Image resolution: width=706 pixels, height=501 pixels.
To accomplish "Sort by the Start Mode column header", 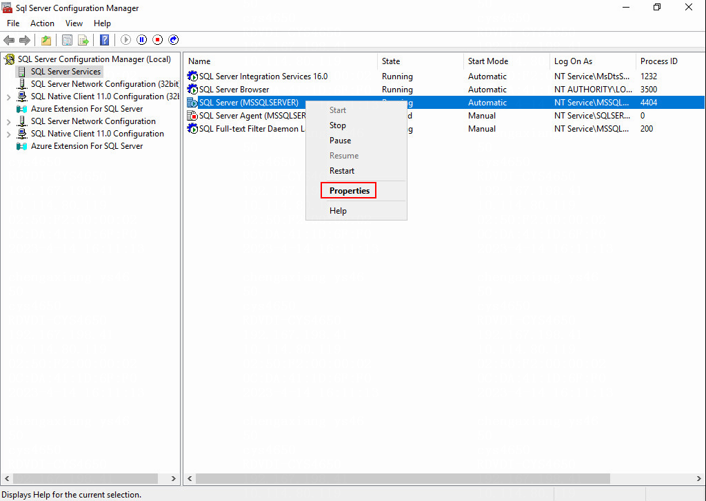I will [507, 61].
